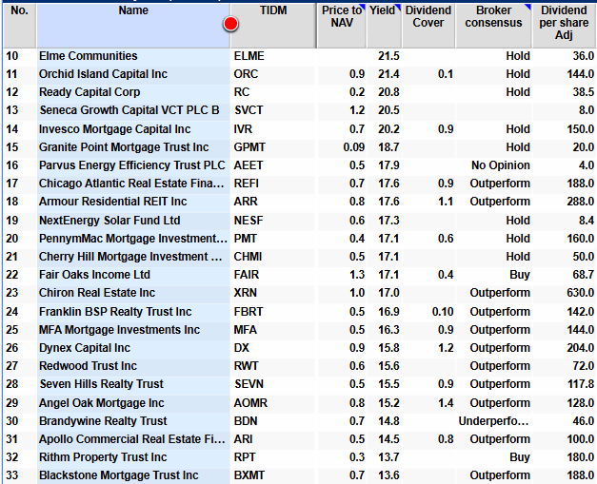Click the SVCT ticker cell

tap(249, 110)
